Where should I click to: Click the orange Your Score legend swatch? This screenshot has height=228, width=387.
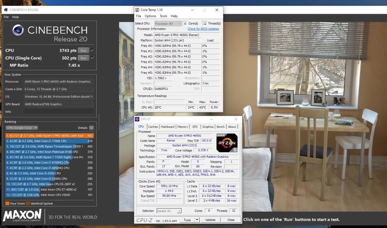(7, 204)
